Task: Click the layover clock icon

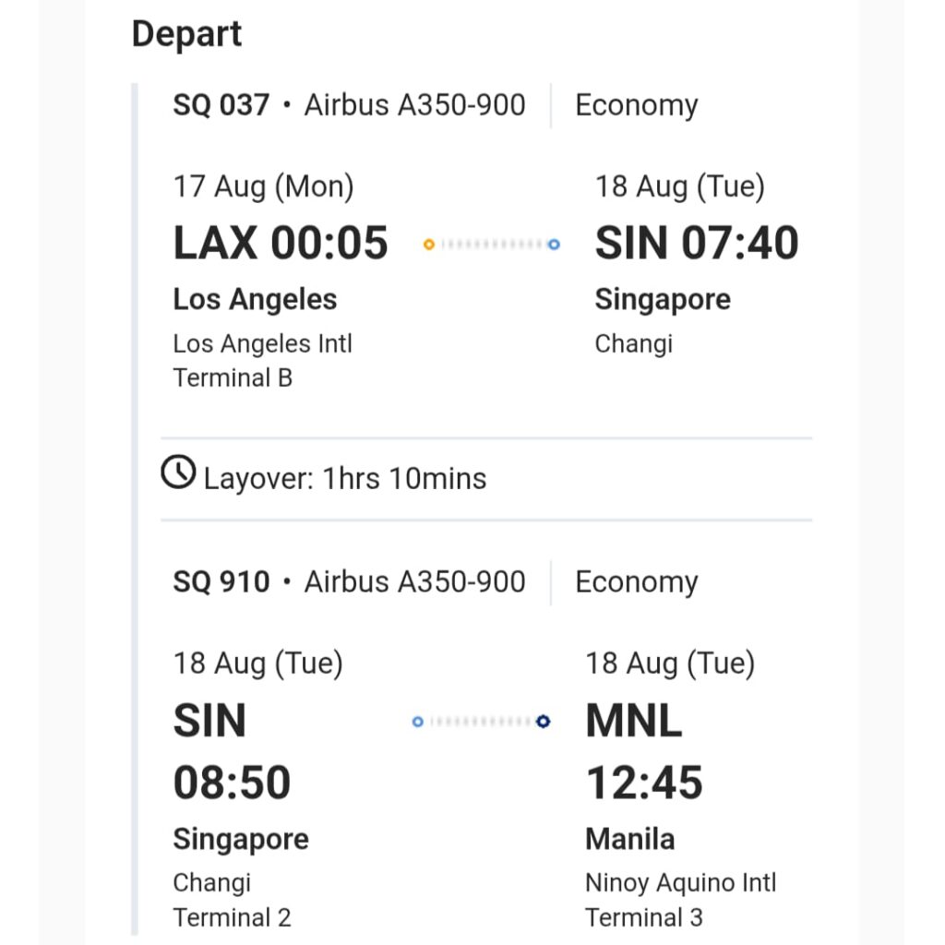Action: point(178,472)
